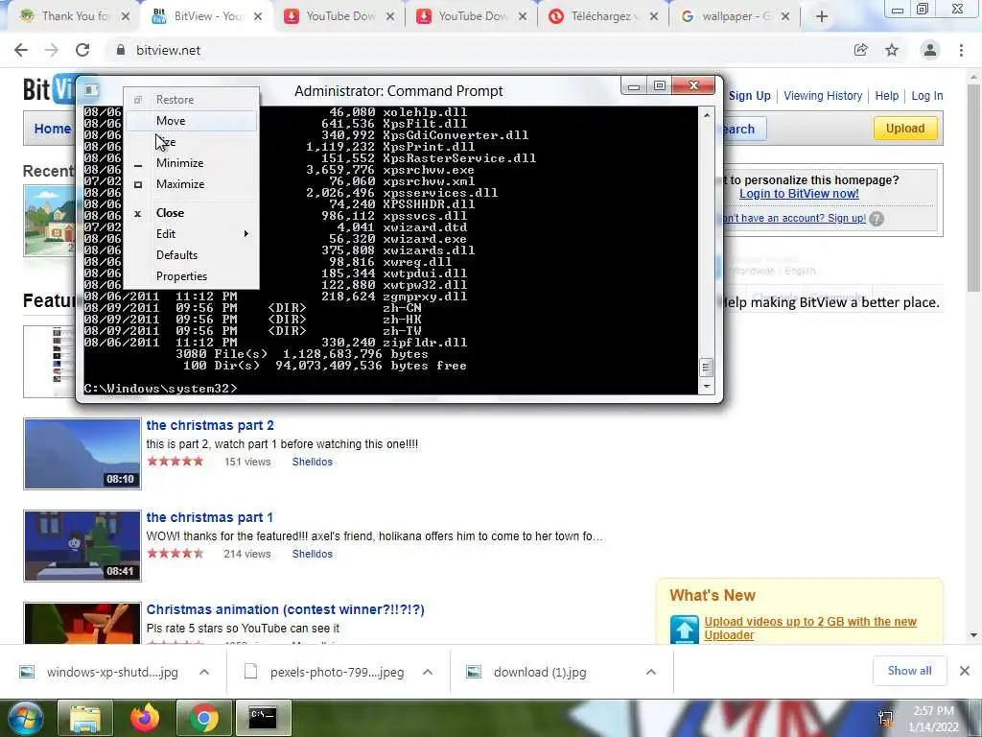Image resolution: width=982 pixels, height=737 pixels.
Task: Click the yellow Upload button
Action: (x=905, y=129)
